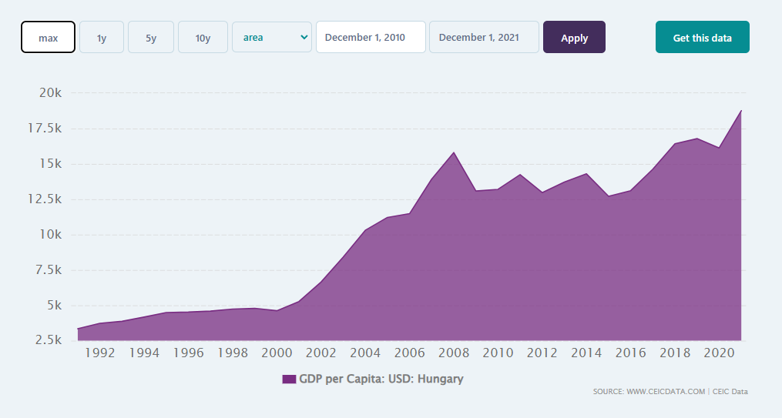Click the 17.5k y-axis label
782x418 pixels.
pos(45,128)
